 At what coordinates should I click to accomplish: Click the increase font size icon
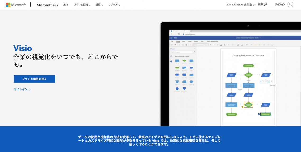(229, 45)
